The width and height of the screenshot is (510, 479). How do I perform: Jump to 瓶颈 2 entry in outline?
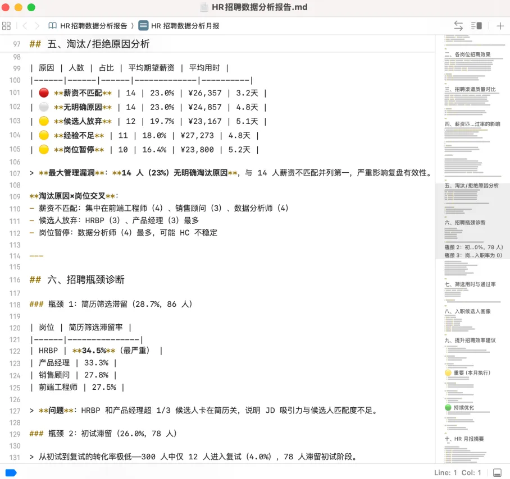coord(473,247)
